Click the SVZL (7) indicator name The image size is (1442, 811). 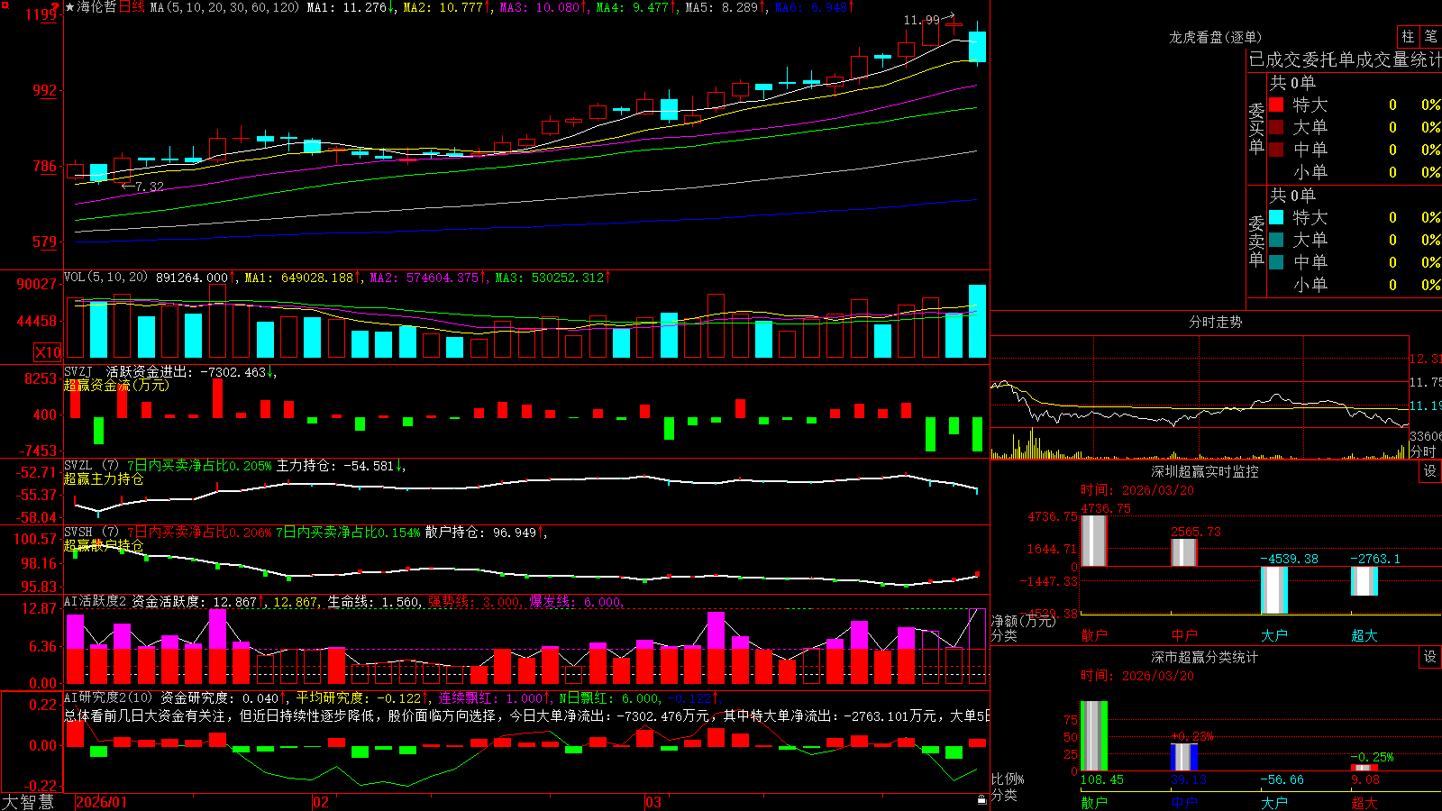pyautogui.click(x=91, y=466)
